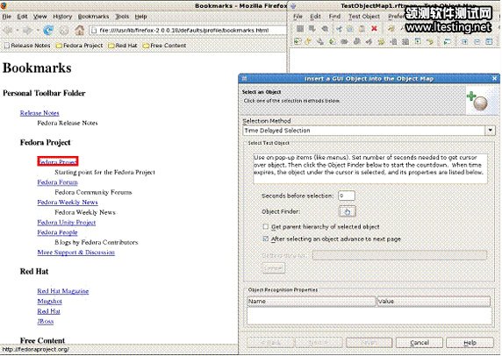Open Red Hat bookmarks toolbar folder
502x356 pixels.
coord(123,46)
